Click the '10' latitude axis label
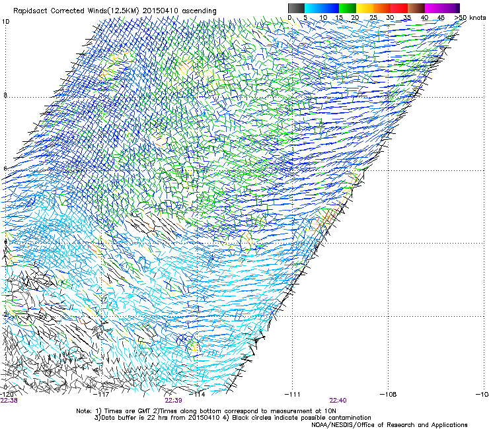Image resolution: width=489 pixels, height=429 pixels. [x=5, y=22]
